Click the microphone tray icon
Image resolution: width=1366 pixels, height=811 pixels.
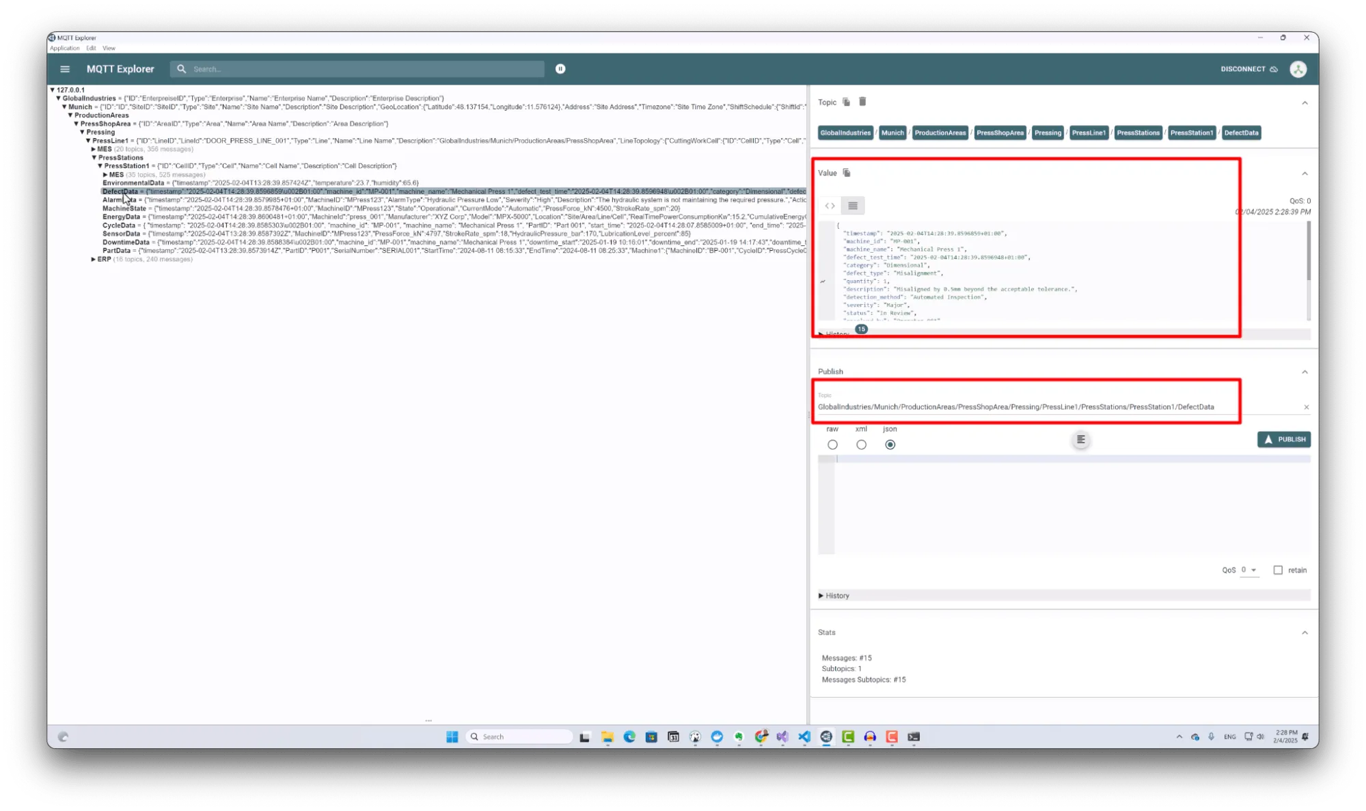pyautogui.click(x=1211, y=737)
